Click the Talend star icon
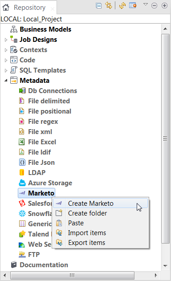 pyautogui.click(x=22, y=234)
